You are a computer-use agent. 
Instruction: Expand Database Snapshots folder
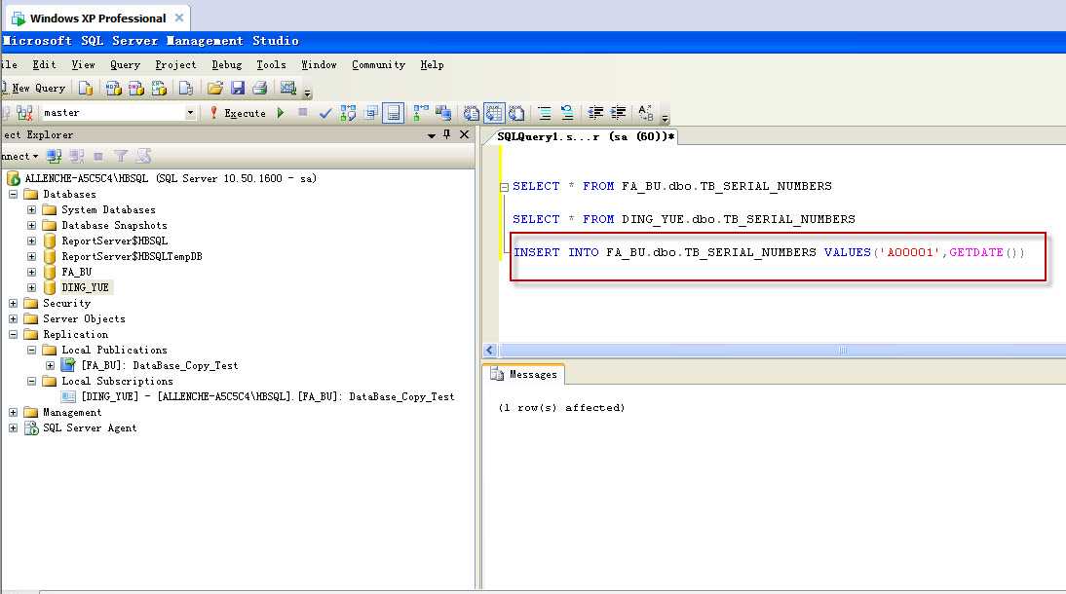pyautogui.click(x=31, y=226)
